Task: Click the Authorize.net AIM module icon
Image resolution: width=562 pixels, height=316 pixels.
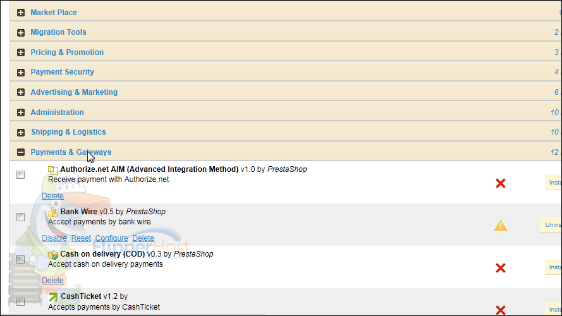Action: pyautogui.click(x=53, y=170)
